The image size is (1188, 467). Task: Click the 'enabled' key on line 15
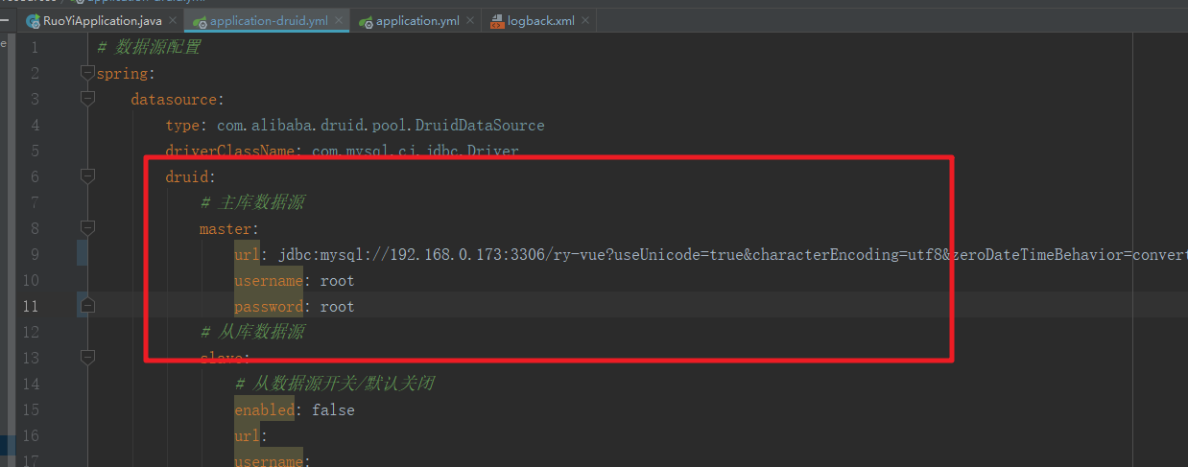pos(264,409)
